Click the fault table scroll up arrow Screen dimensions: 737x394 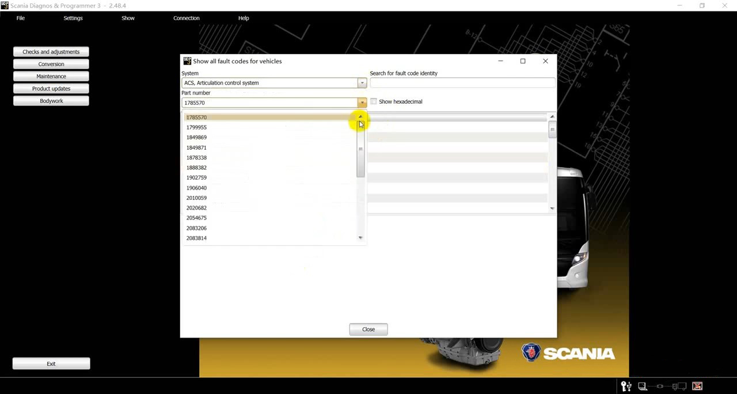coord(552,117)
